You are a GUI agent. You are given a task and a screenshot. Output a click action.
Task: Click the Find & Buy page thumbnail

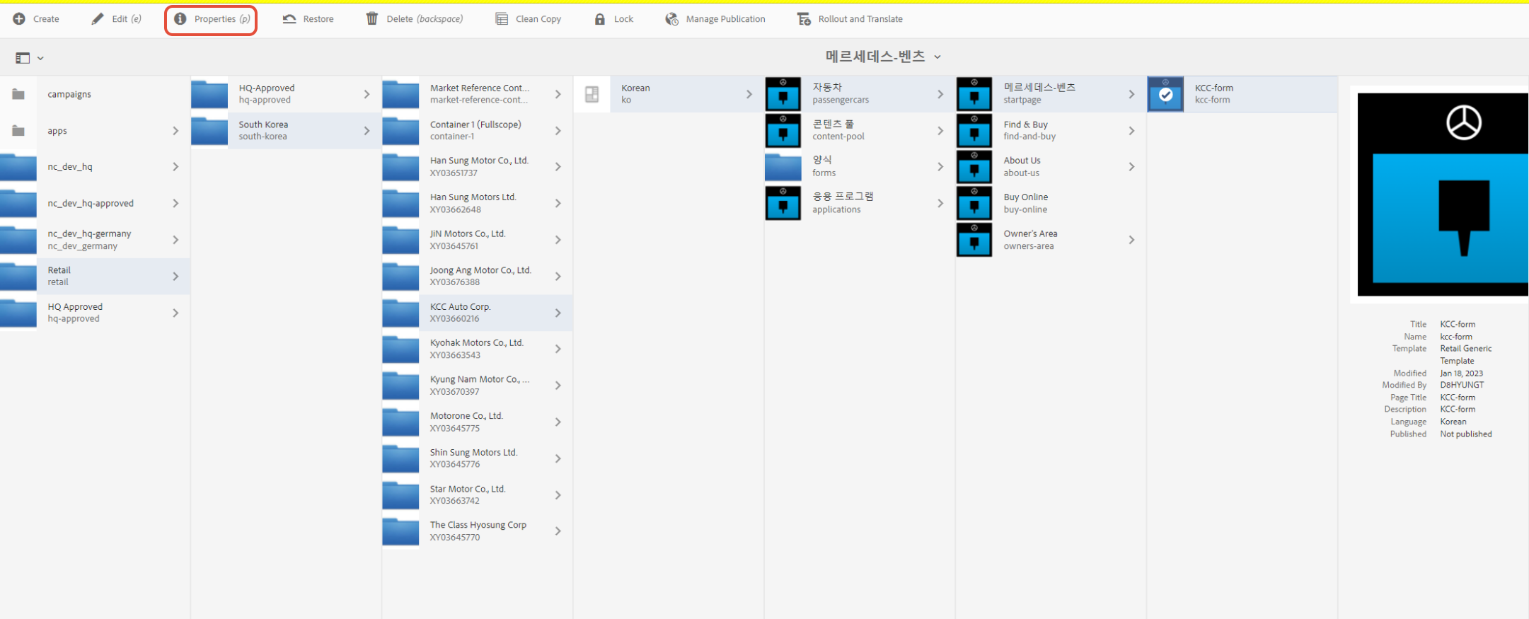click(974, 131)
